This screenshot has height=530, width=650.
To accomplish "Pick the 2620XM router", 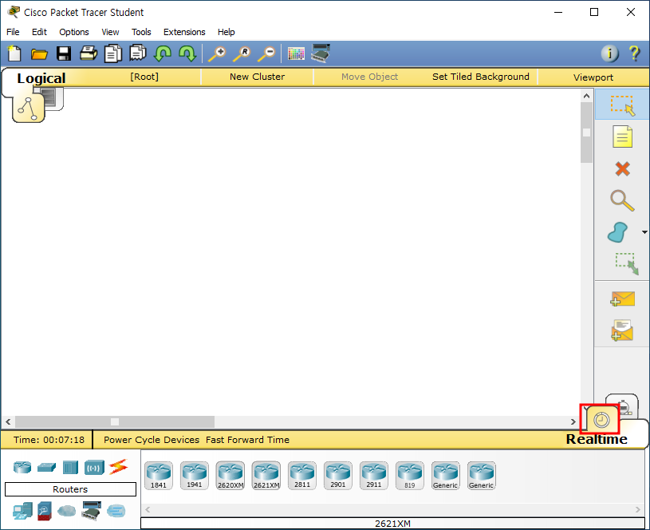I will [230, 476].
